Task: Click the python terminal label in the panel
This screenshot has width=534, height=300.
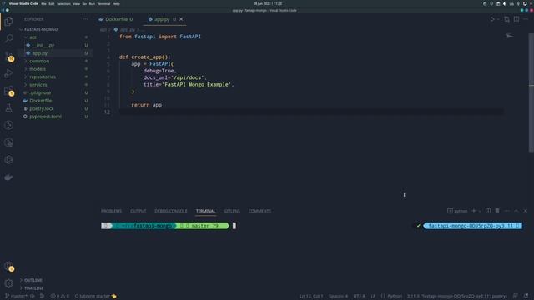Action: pyautogui.click(x=457, y=211)
